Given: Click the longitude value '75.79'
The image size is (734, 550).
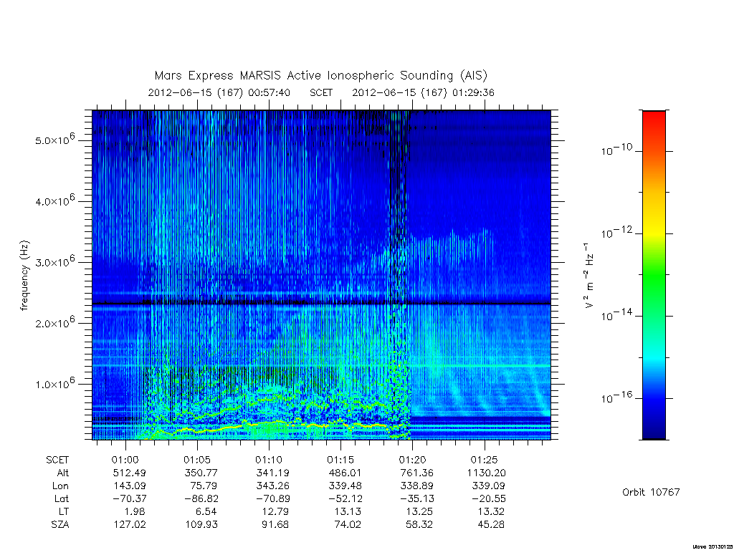Looking at the screenshot, I should [x=204, y=486].
